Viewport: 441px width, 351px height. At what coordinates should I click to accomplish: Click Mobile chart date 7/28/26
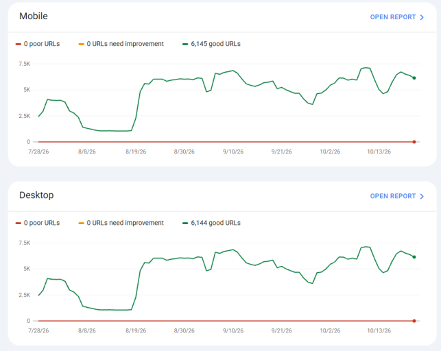(x=38, y=152)
